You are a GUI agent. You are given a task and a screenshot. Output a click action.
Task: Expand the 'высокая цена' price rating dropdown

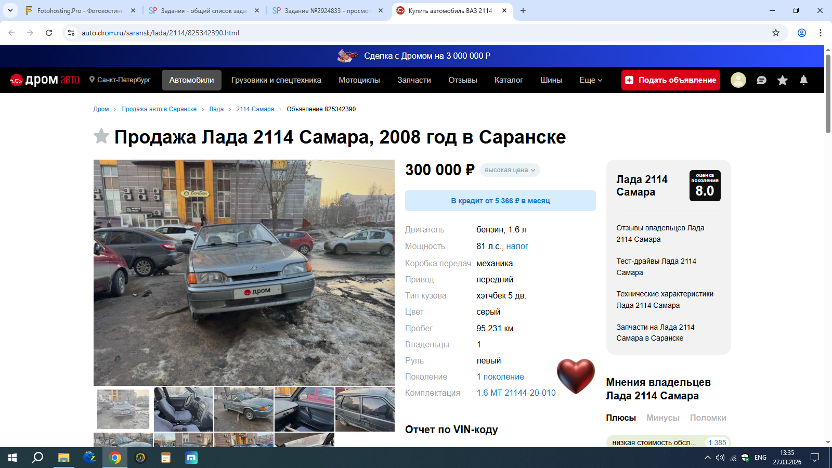pos(510,170)
